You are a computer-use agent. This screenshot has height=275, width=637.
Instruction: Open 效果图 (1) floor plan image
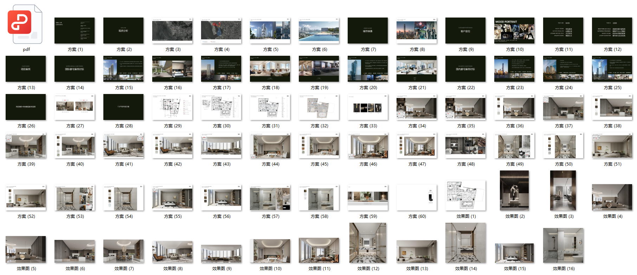[x=465, y=195]
